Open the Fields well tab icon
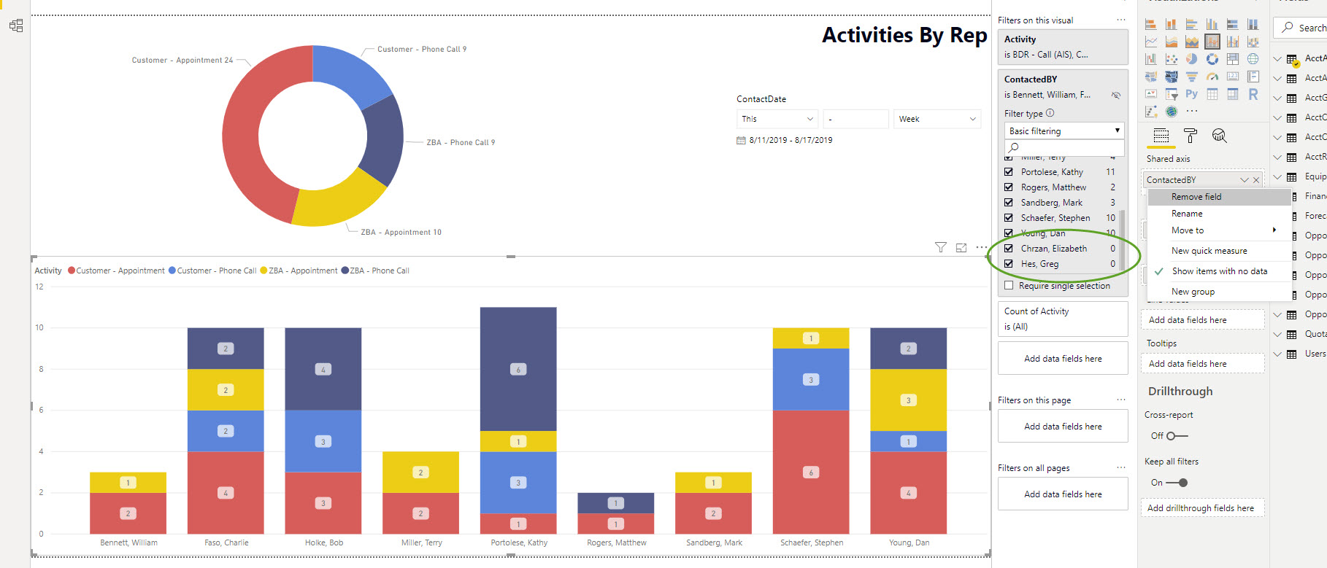 (1161, 136)
